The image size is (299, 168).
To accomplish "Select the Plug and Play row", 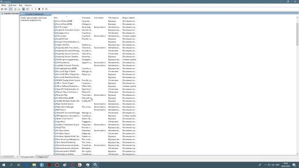I will (x=95, y=95).
